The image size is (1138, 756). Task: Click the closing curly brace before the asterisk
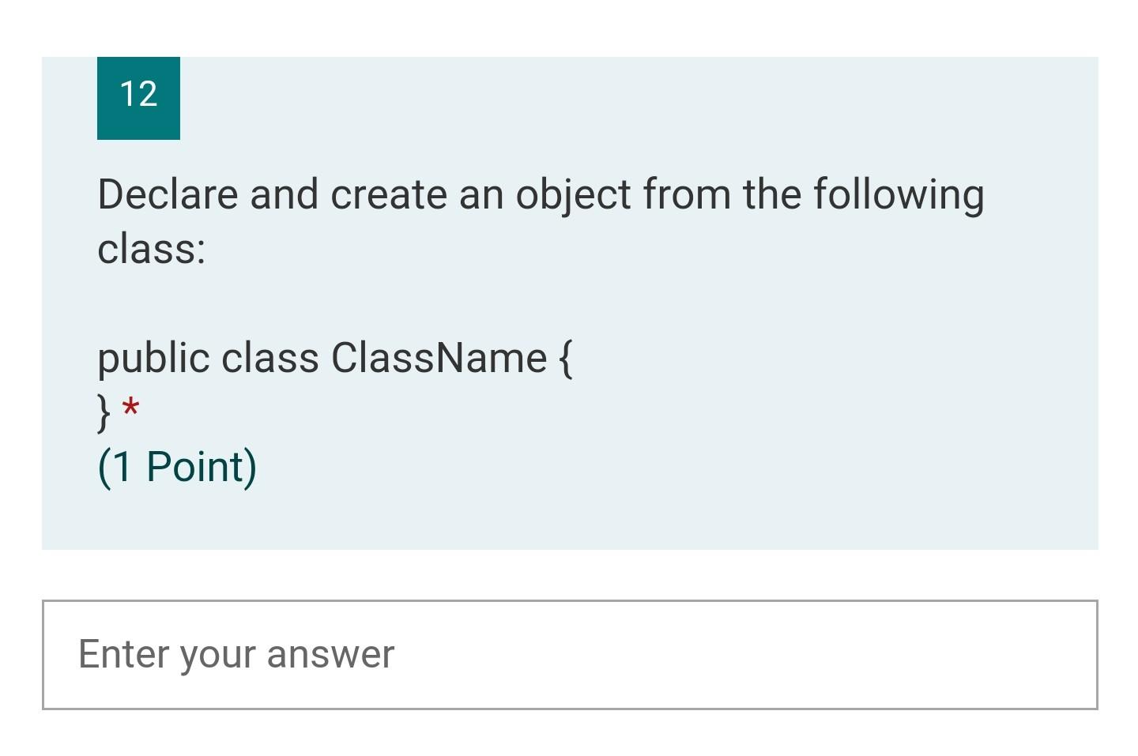104,412
